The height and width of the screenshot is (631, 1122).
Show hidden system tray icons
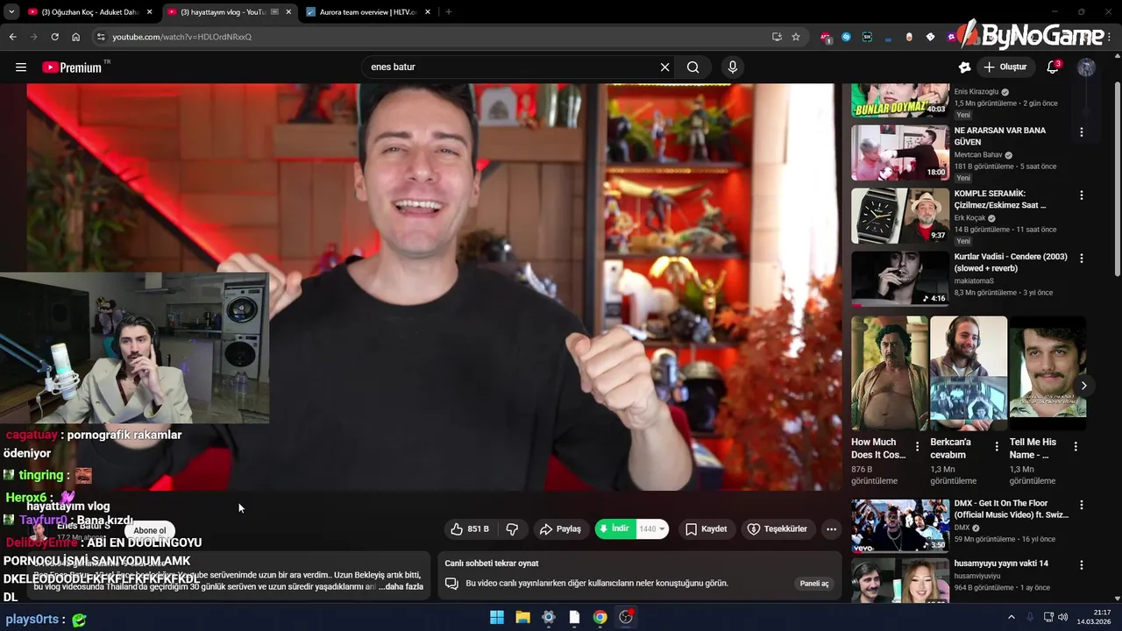(1011, 617)
